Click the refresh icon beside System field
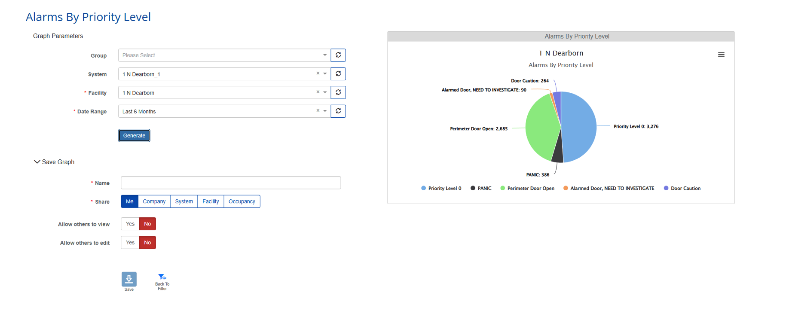 pos(338,74)
